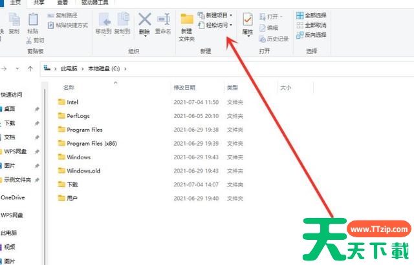Open the Copy to (复制到) command
The height and width of the screenshot is (265, 414).
[122, 24]
